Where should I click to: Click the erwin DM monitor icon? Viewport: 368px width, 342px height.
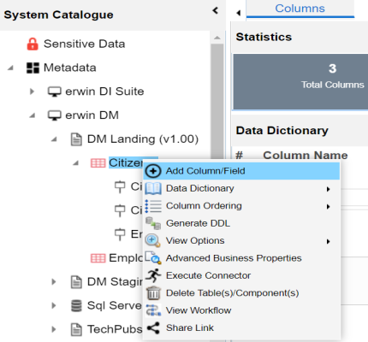click(x=54, y=115)
